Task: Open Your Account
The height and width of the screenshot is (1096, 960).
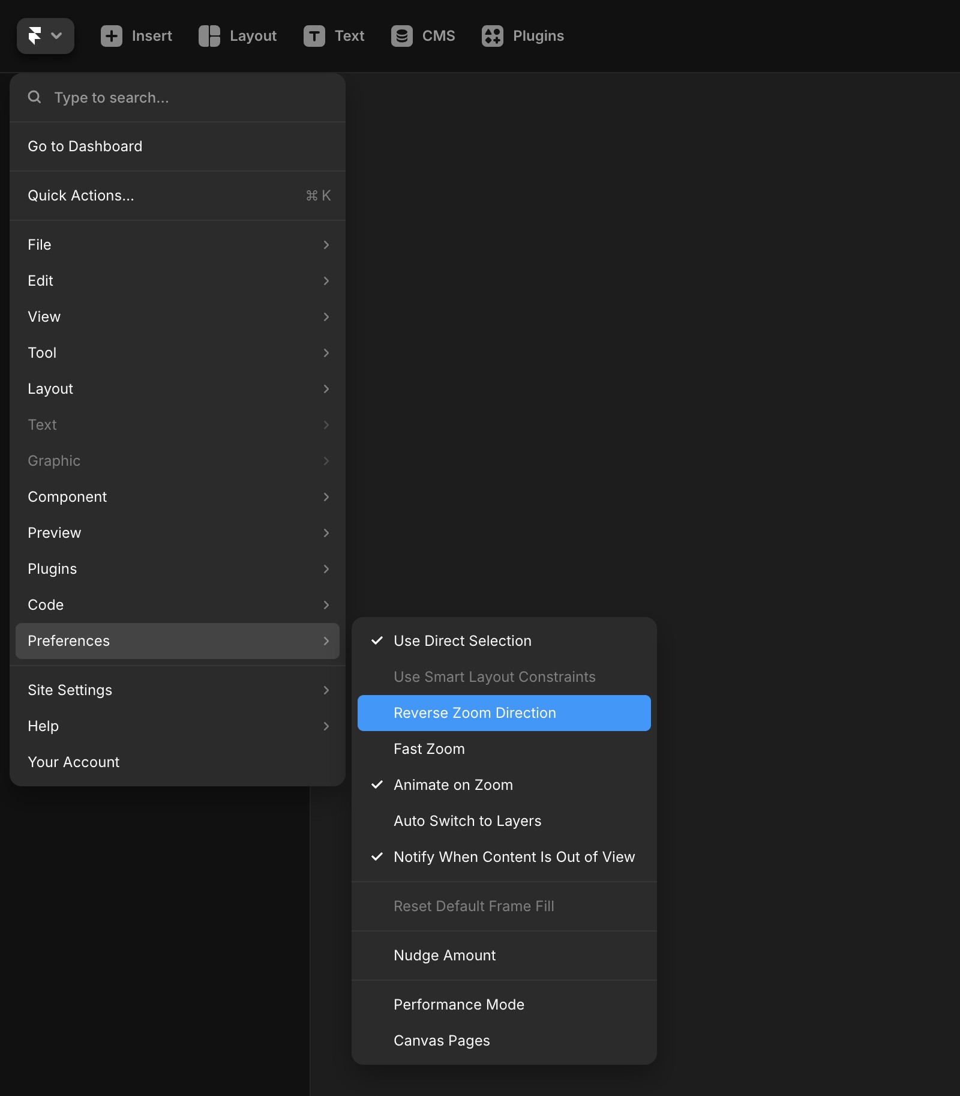Action: tap(178, 762)
